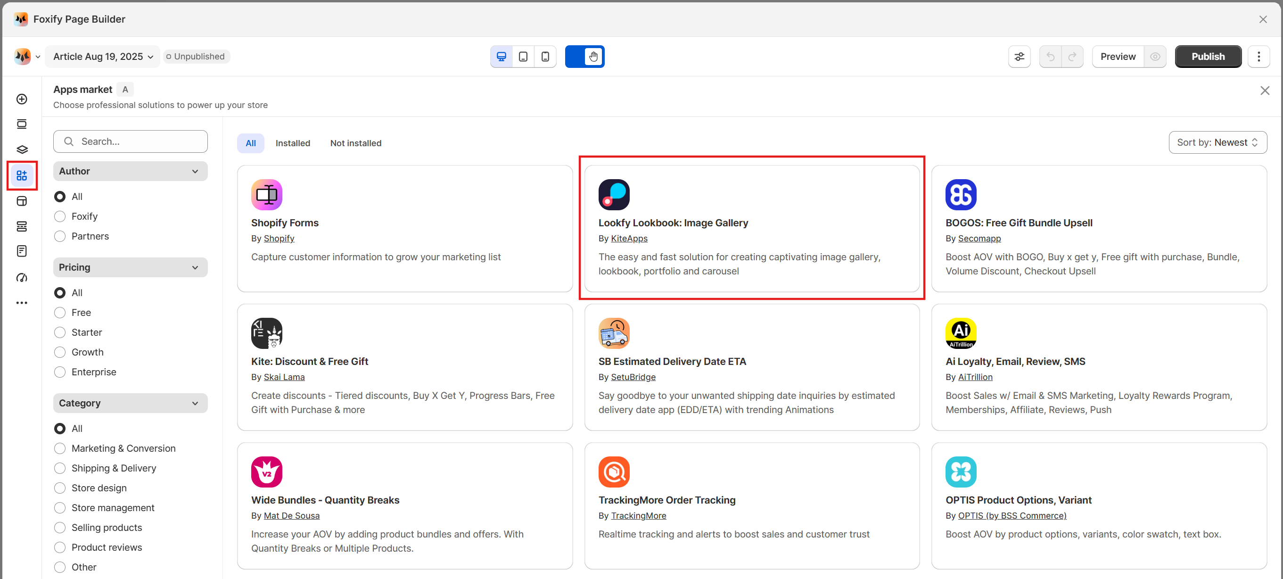The height and width of the screenshot is (579, 1283).
Task: Click the AiTrillion app icon
Action: (x=961, y=333)
